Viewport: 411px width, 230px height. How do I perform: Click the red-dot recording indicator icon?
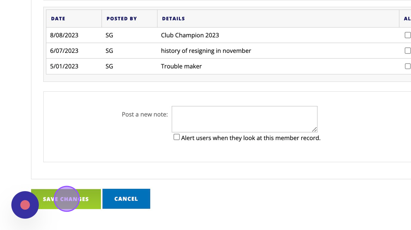(25, 205)
